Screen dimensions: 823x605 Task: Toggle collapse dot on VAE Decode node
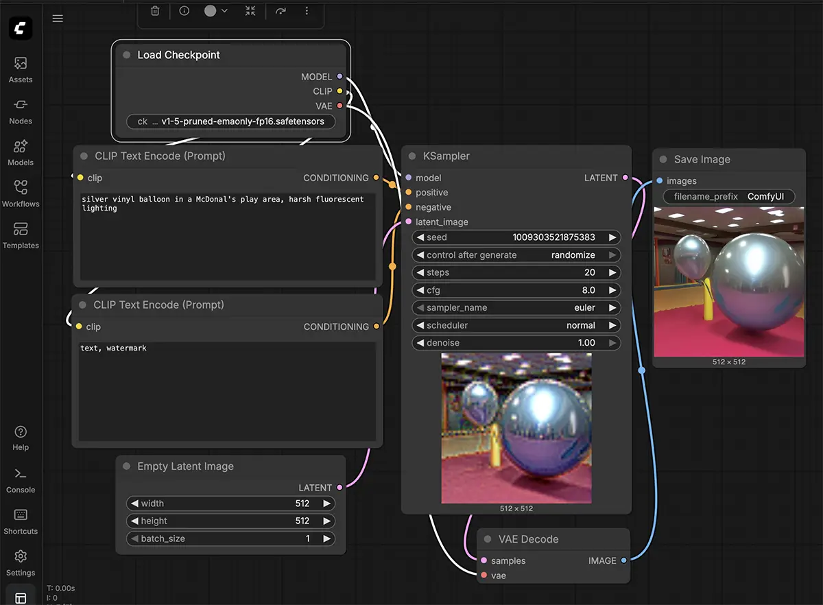pyautogui.click(x=488, y=539)
